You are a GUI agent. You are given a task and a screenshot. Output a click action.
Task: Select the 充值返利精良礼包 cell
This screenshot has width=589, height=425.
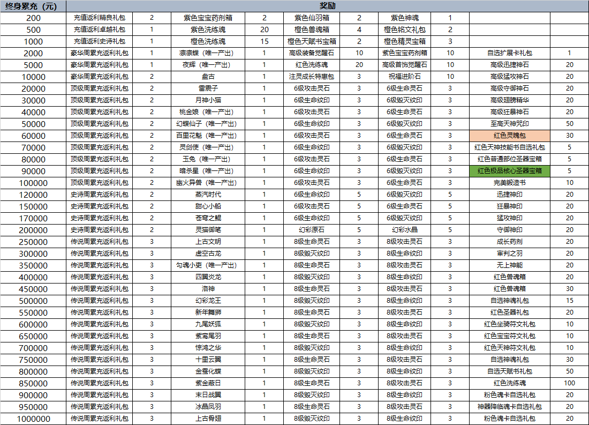99,18
